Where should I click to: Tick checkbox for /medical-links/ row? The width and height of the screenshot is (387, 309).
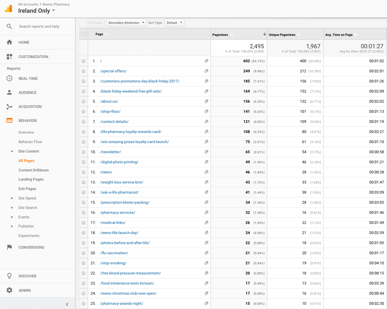(x=84, y=223)
